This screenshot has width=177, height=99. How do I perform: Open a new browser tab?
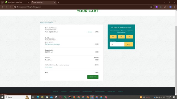(59, 2)
